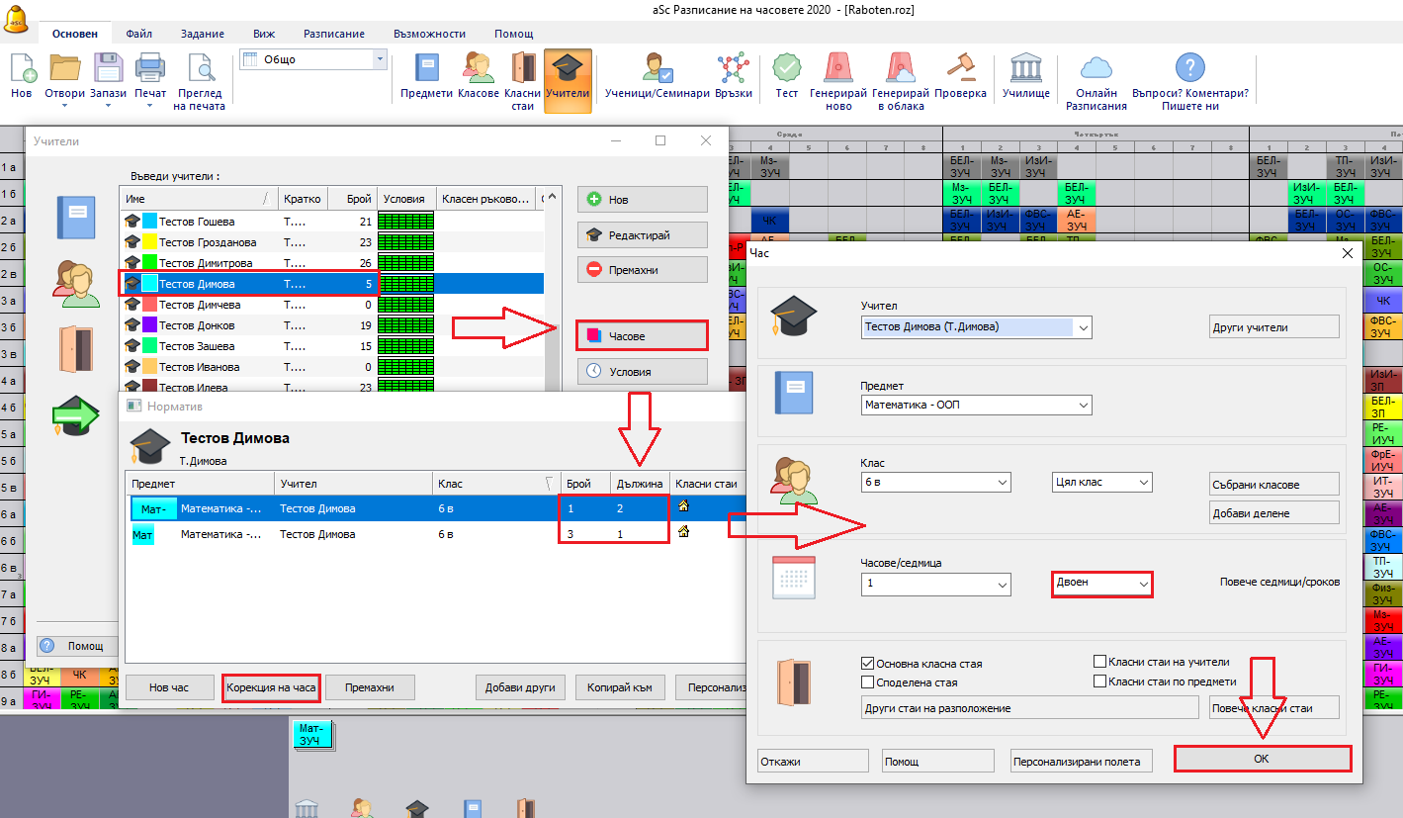Image resolution: width=1403 pixels, height=818 pixels.
Task: Click the Корекция на часа button
Action: (271, 687)
